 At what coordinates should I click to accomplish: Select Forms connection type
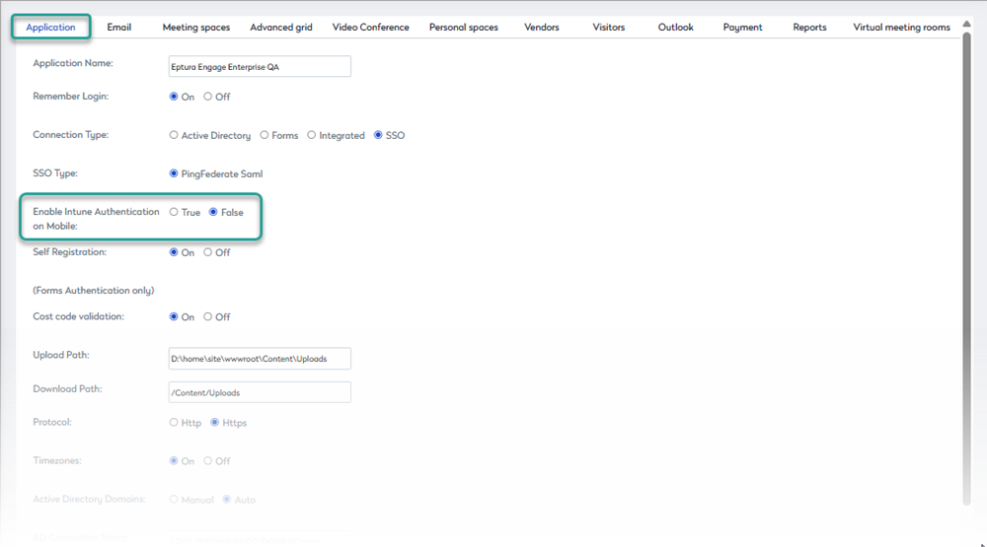pyautogui.click(x=265, y=135)
